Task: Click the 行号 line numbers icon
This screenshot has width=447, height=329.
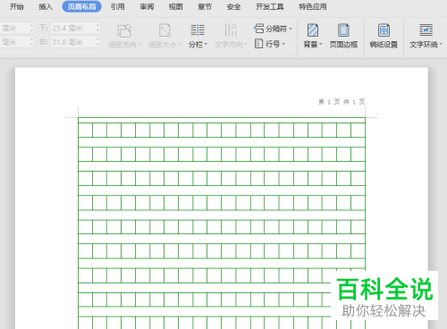Action: (258, 44)
